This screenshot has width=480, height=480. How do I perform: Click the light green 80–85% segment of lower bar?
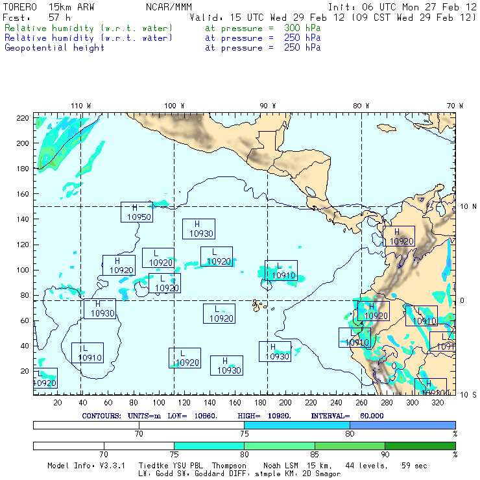tap(280, 446)
